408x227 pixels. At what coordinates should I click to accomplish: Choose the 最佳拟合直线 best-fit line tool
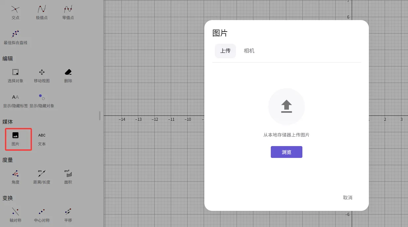(15, 37)
